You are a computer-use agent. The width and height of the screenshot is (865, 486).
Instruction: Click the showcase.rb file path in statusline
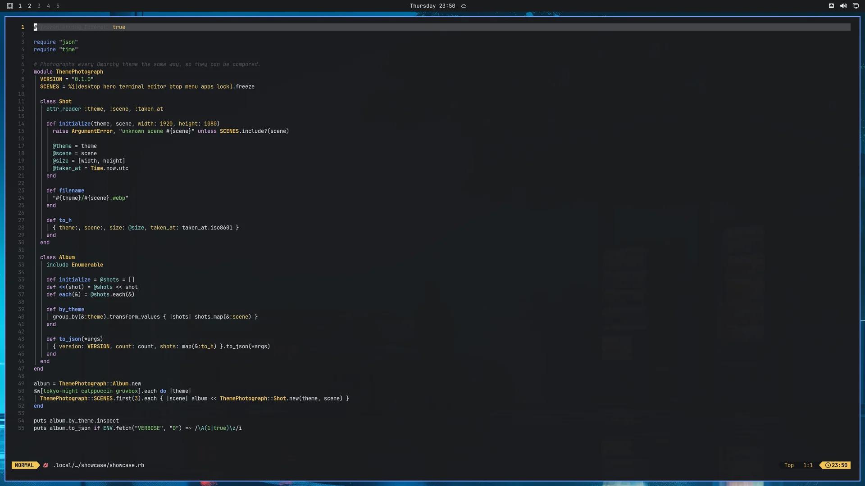(x=99, y=465)
